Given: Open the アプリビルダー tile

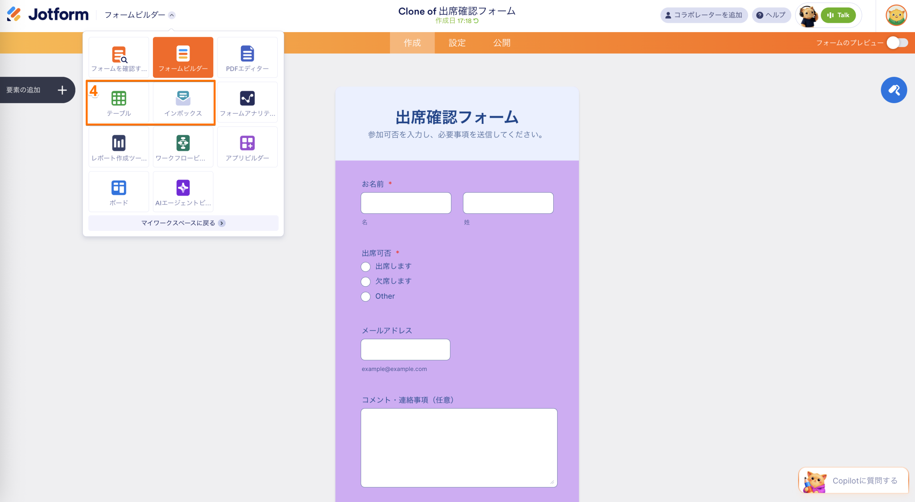Looking at the screenshot, I should [x=247, y=147].
